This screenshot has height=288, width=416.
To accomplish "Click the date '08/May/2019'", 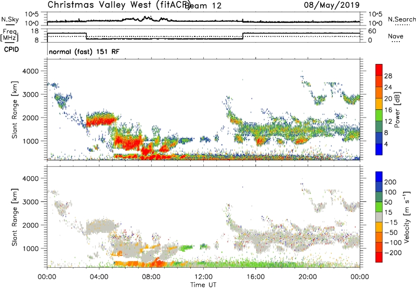I will click(x=332, y=5).
